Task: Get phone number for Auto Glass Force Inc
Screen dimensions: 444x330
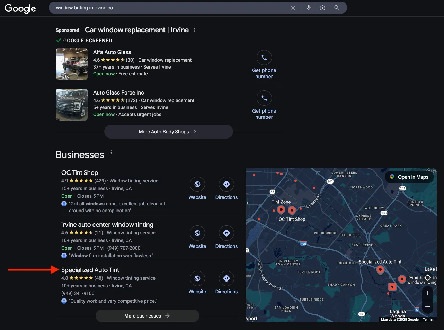Action: click(x=264, y=105)
